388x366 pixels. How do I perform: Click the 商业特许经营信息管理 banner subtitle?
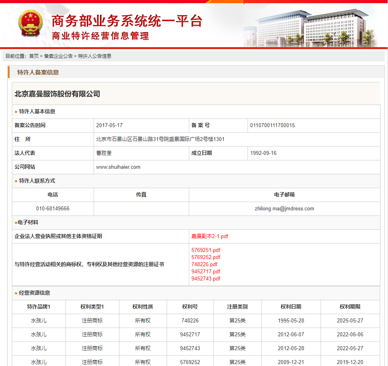pyautogui.click(x=100, y=36)
